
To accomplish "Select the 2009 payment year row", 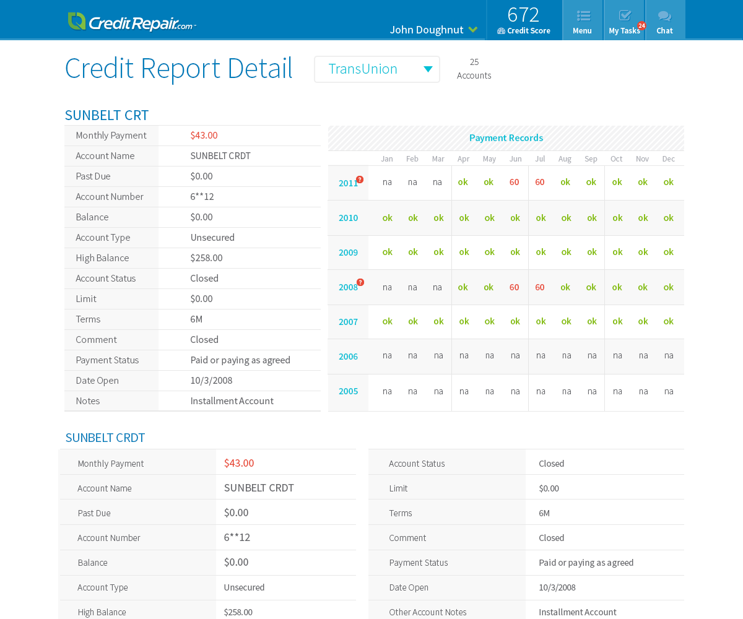I will coord(506,253).
